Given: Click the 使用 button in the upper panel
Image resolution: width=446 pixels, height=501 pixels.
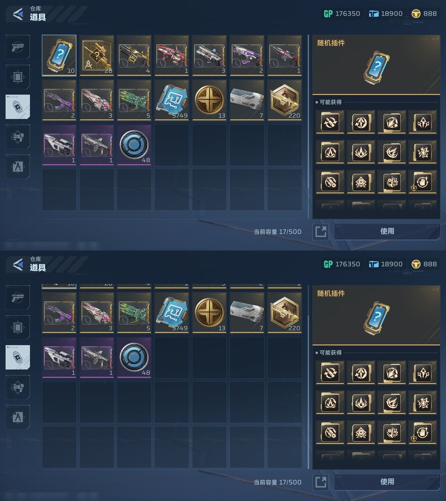Looking at the screenshot, I should (x=387, y=232).
